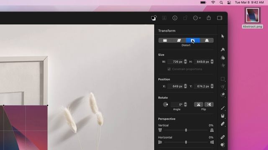Click the rotation Angle stepper arrows
The height and width of the screenshot is (150, 268).
pyautogui.click(x=185, y=105)
